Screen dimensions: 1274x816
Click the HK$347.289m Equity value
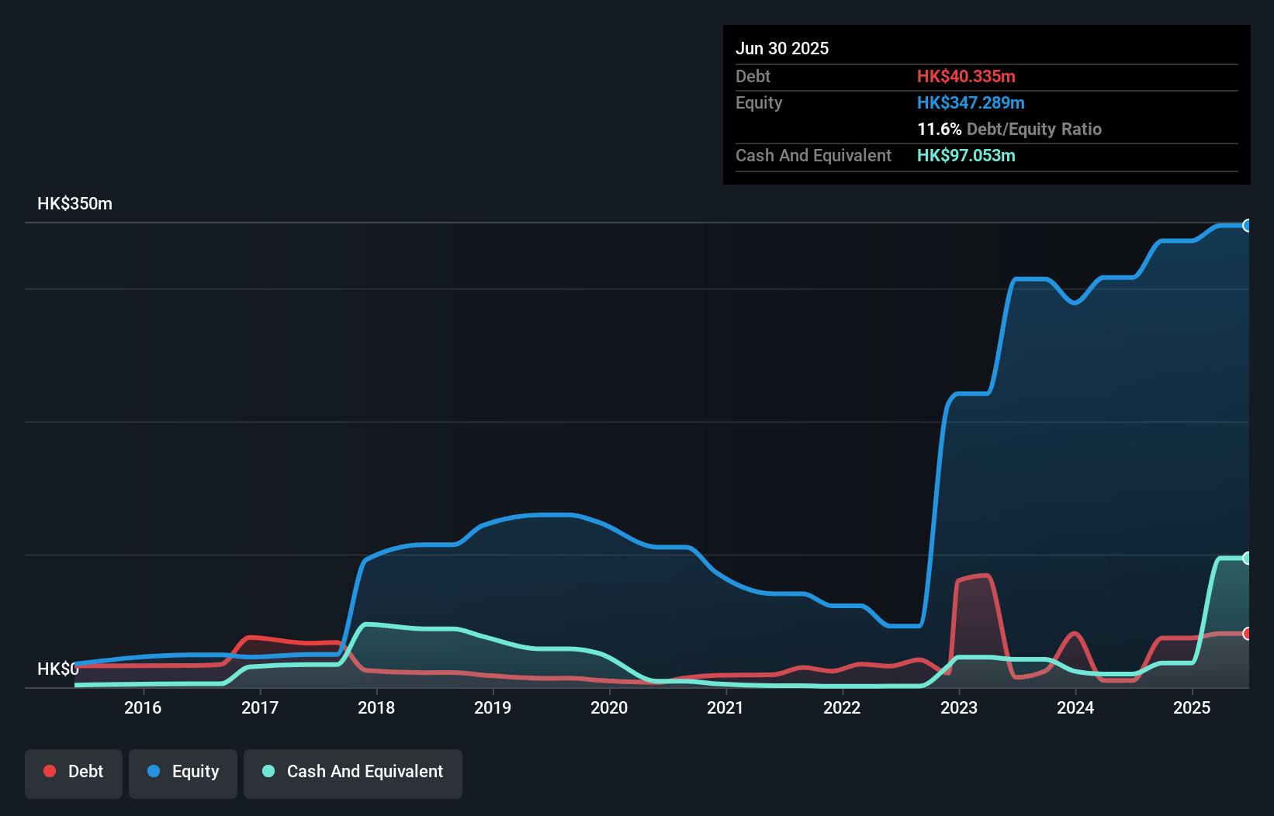(971, 102)
